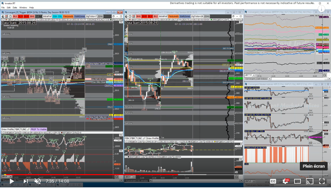
Task: Click the zoom magnifier icon in Trigger chart
Action: pyautogui.click(x=117, y=177)
